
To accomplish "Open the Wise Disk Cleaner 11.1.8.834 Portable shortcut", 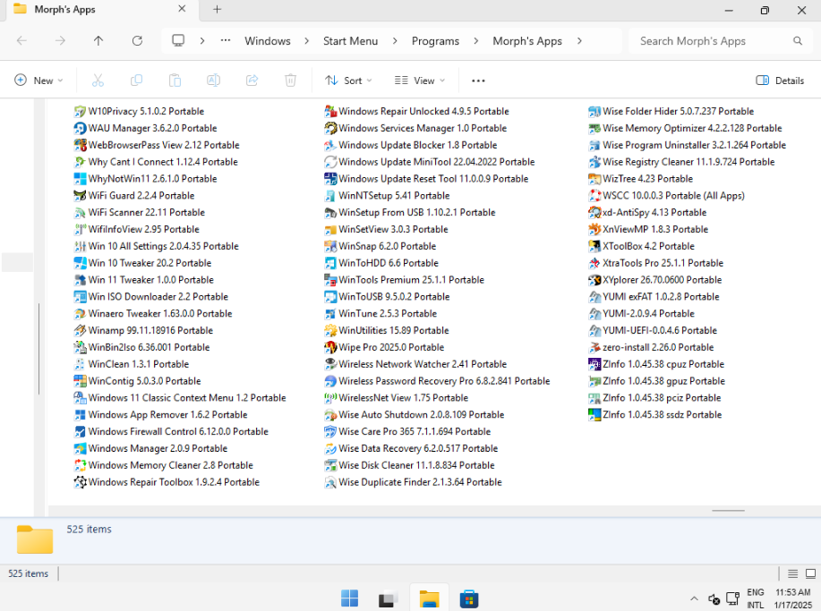I will pos(415,465).
